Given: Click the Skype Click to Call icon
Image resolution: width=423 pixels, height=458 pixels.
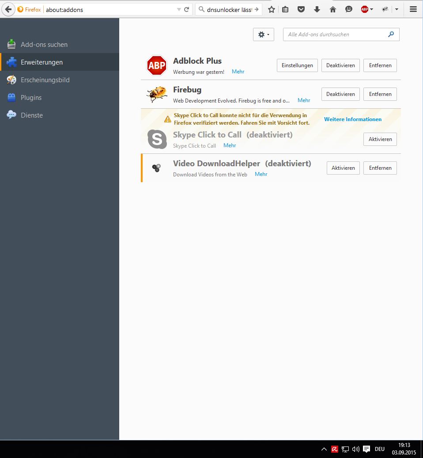Looking at the screenshot, I should 157,139.
